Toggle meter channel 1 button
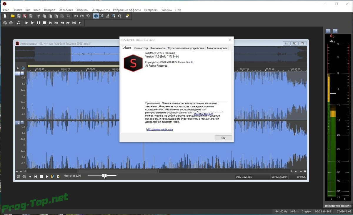 click(x=328, y=31)
